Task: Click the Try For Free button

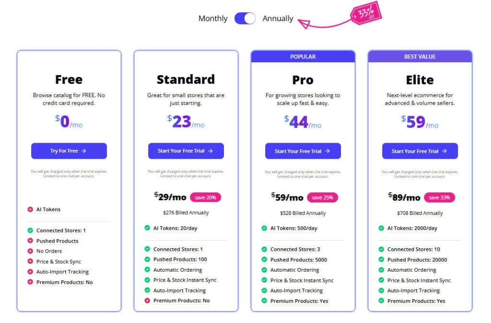Action: click(x=69, y=151)
